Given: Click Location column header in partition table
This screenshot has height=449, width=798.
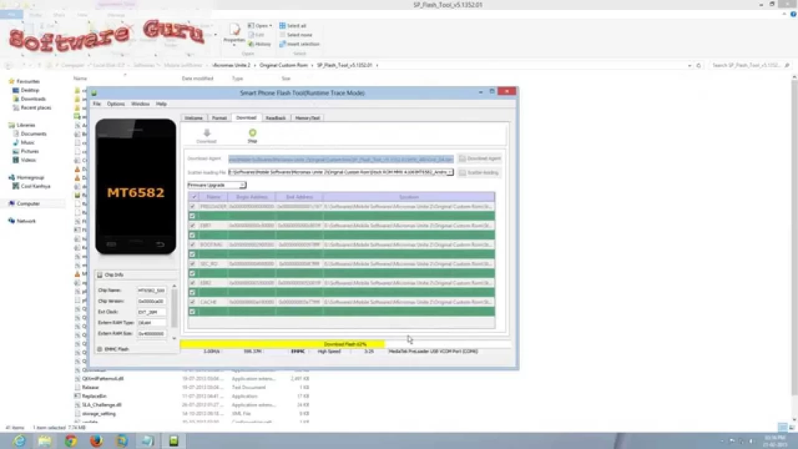Looking at the screenshot, I should click(409, 197).
